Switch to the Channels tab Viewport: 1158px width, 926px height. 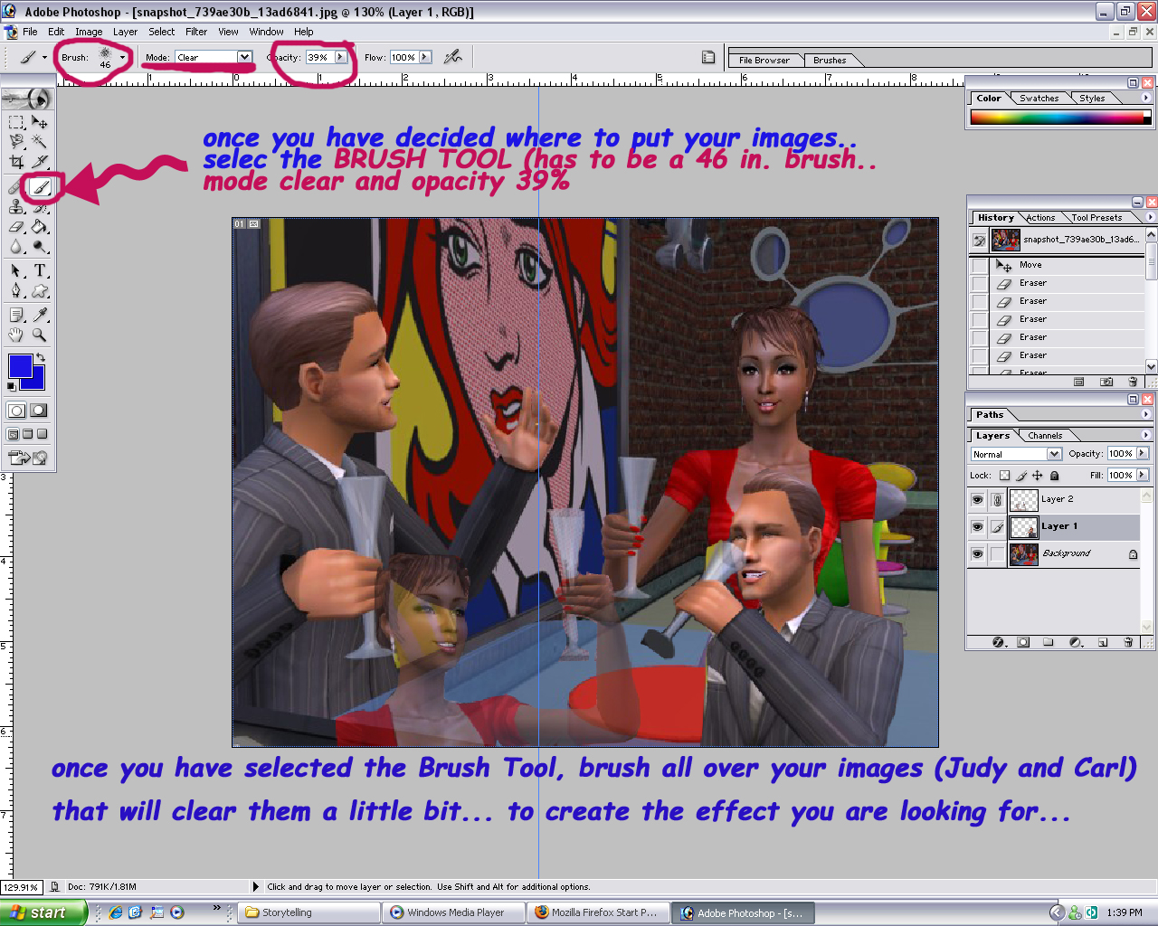[1045, 436]
